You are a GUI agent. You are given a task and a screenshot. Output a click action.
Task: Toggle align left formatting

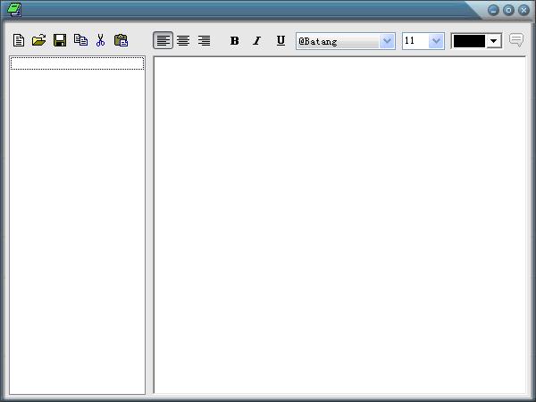point(163,41)
